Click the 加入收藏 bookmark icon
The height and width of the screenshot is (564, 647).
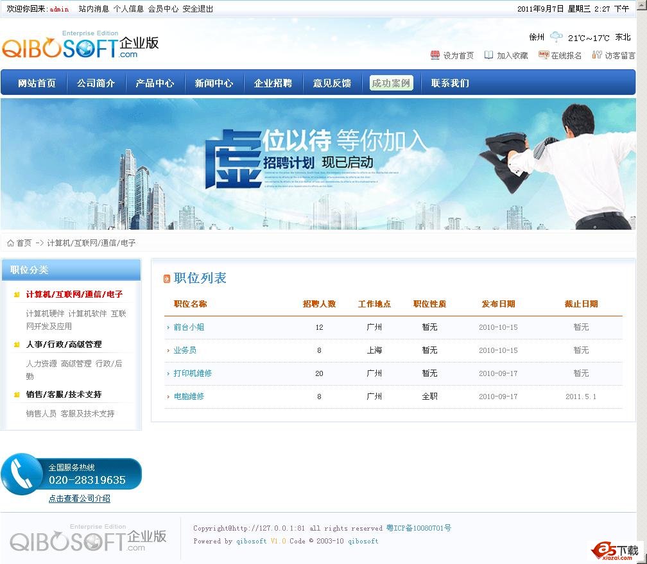pyautogui.click(x=488, y=55)
